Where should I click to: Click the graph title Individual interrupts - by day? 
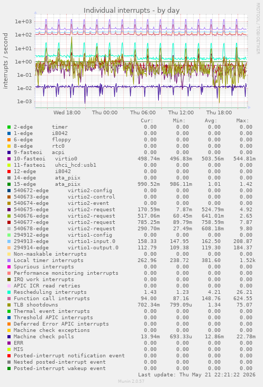click(131, 11)
